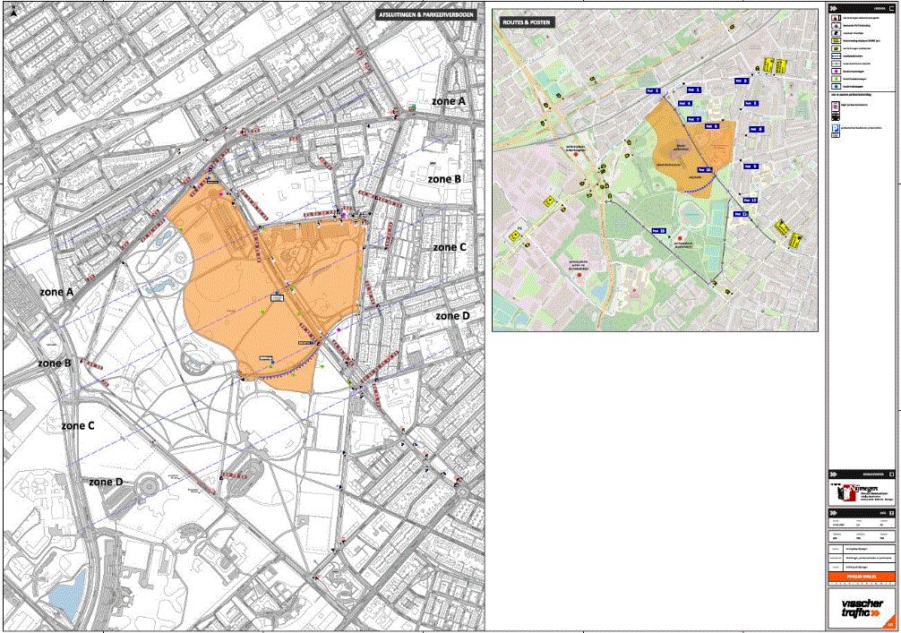The height and width of the screenshot is (633, 901).
Task: Click the north arrow in the map corner
Action: [12, 12]
